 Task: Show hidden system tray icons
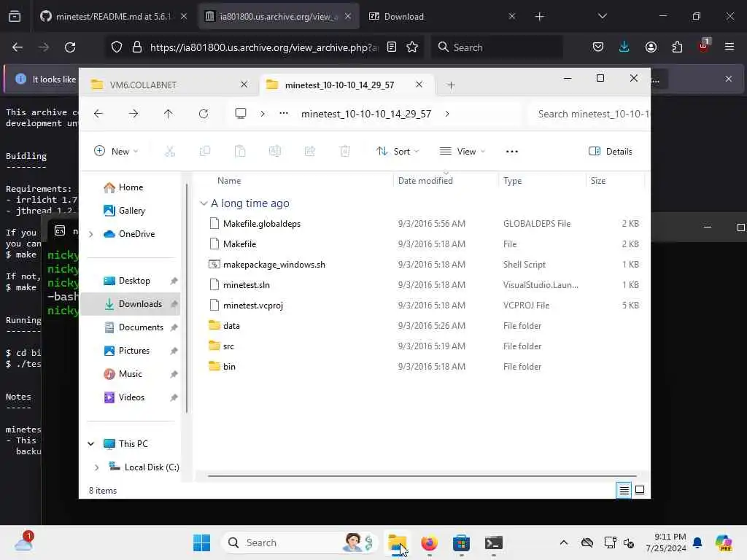(564, 542)
